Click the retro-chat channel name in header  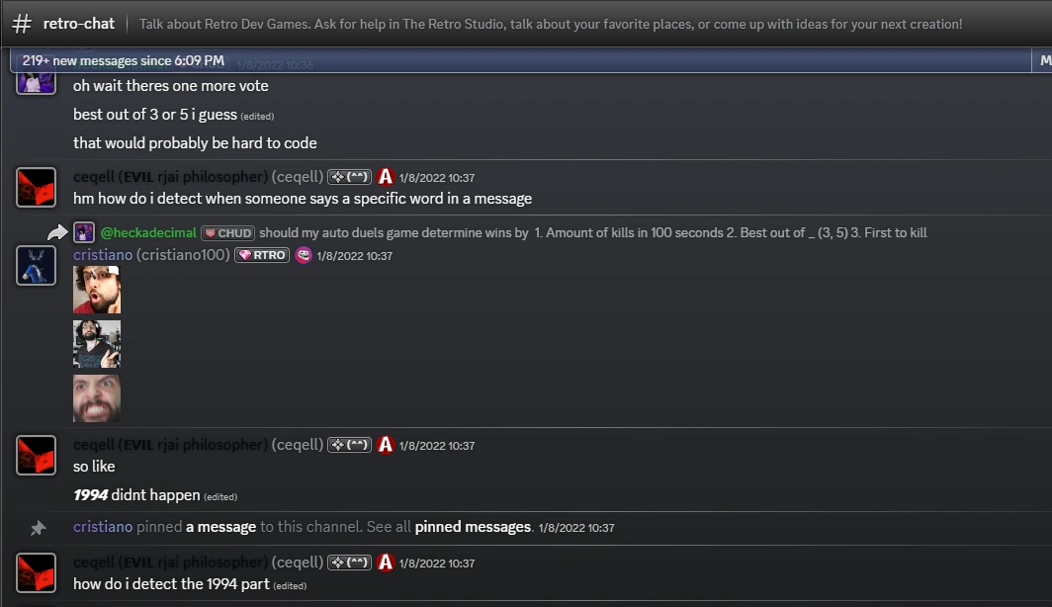click(79, 23)
